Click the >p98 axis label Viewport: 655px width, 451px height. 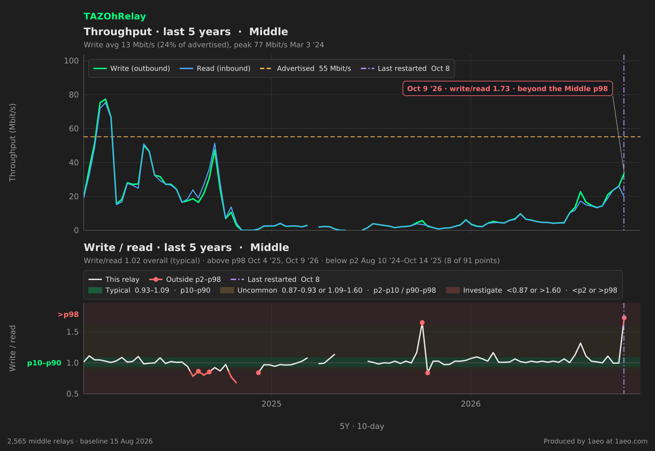[x=68, y=315]
